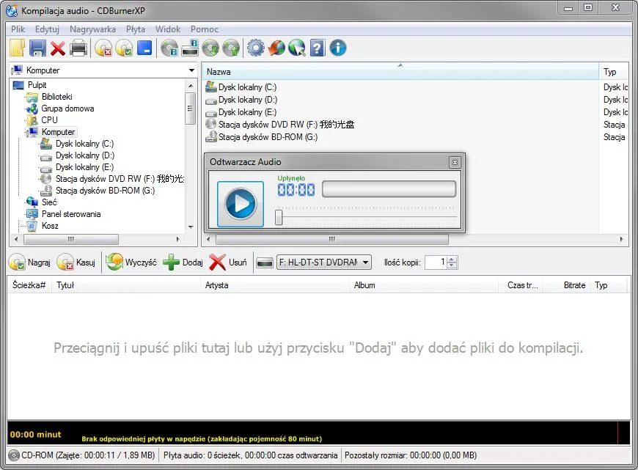Open the F: HL-DT-ST DVDRAM drive dropdown
This screenshot has height=470, width=638.
click(x=324, y=262)
